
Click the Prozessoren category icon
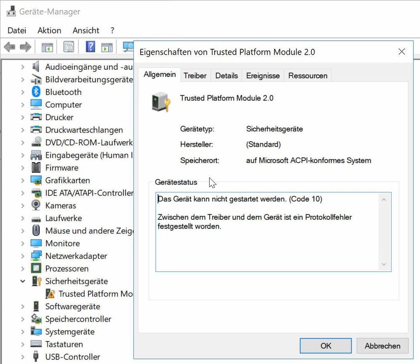tap(36, 269)
